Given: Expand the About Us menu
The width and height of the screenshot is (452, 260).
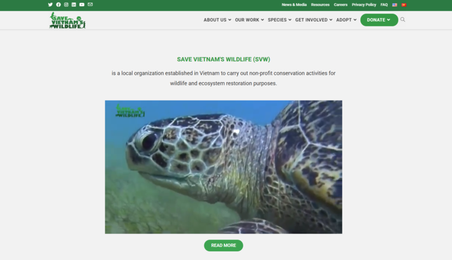Looking at the screenshot, I should click(217, 20).
